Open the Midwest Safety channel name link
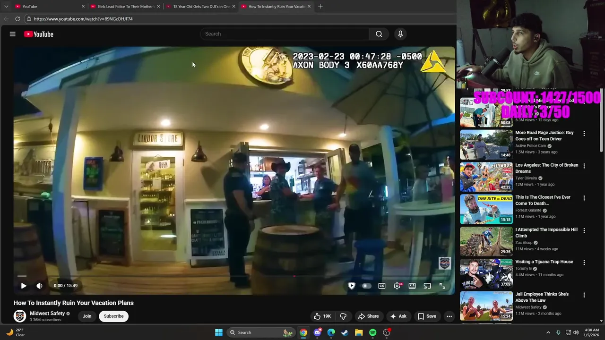Screen dimensions: 605x340 point(47,314)
